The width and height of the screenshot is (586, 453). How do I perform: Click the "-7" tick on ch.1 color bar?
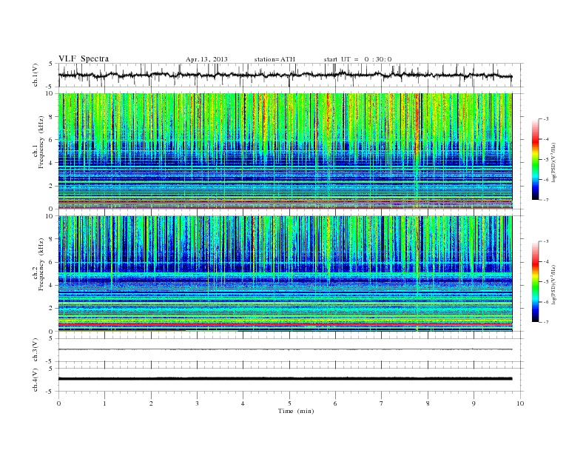(x=546, y=200)
